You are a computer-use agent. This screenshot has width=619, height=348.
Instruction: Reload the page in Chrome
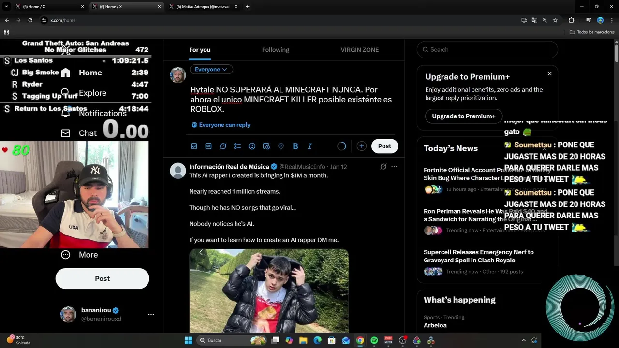[x=30, y=20]
